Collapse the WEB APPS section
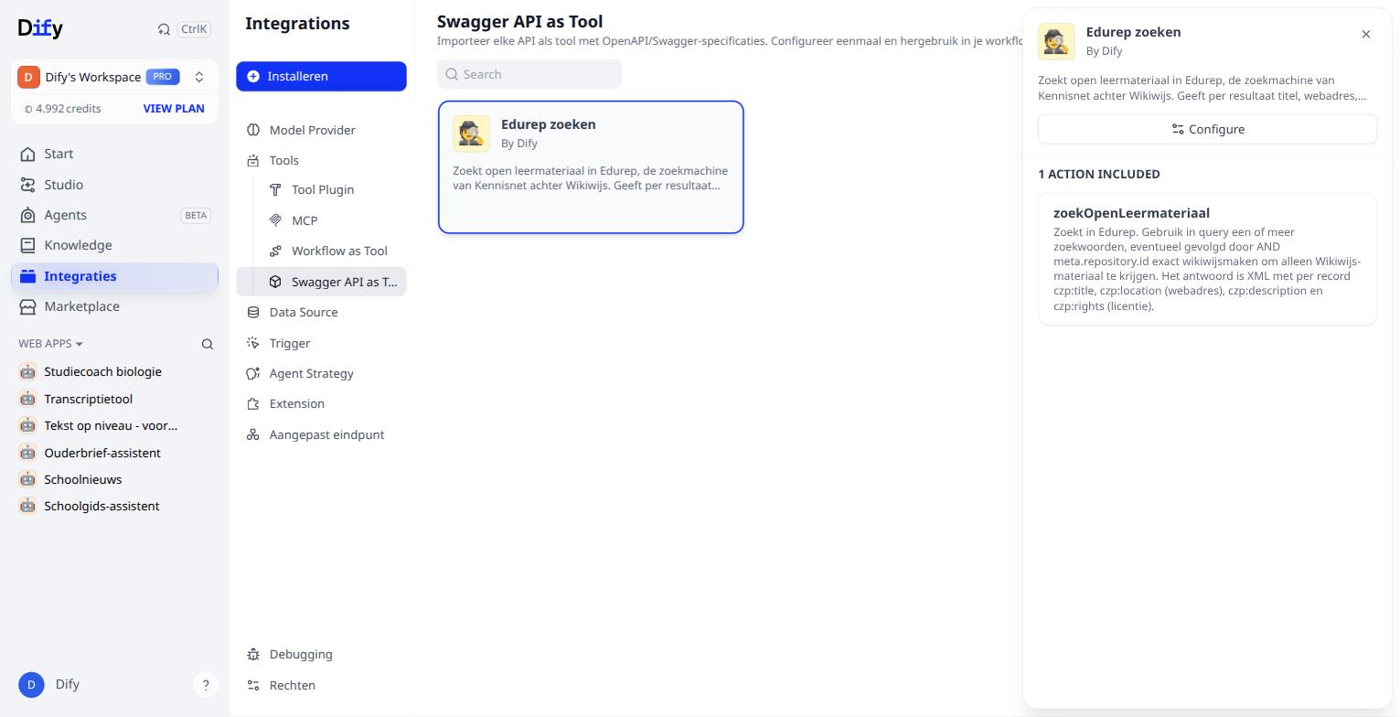This screenshot has height=717, width=1400. point(51,344)
